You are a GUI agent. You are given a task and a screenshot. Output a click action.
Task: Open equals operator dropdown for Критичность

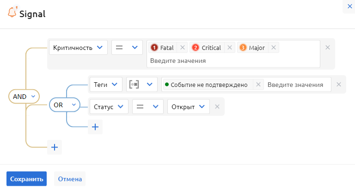(x=127, y=48)
